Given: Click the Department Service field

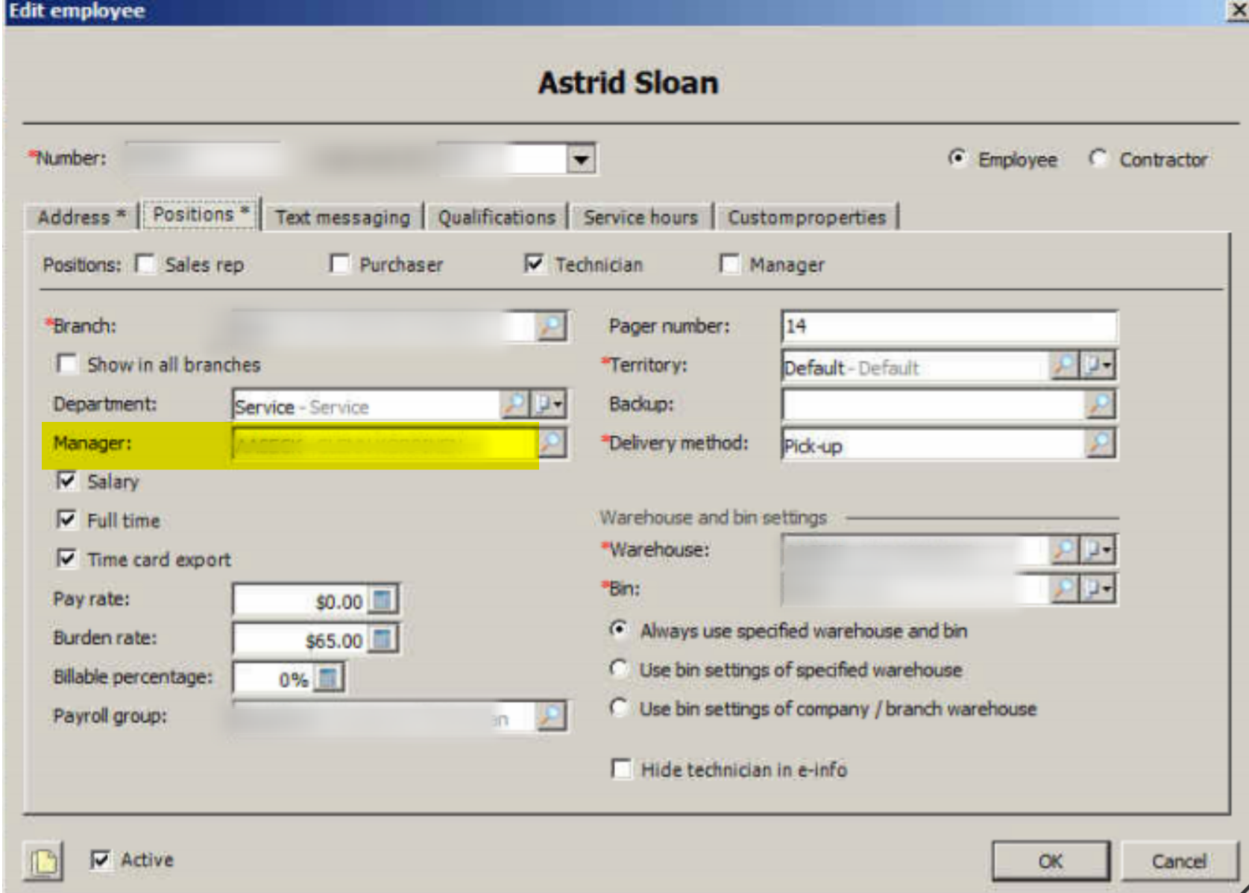Looking at the screenshot, I should pos(367,405).
